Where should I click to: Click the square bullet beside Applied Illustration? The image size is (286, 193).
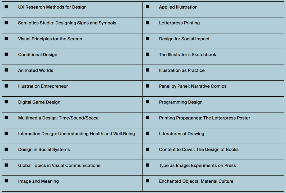pyautogui.click(x=147, y=6)
